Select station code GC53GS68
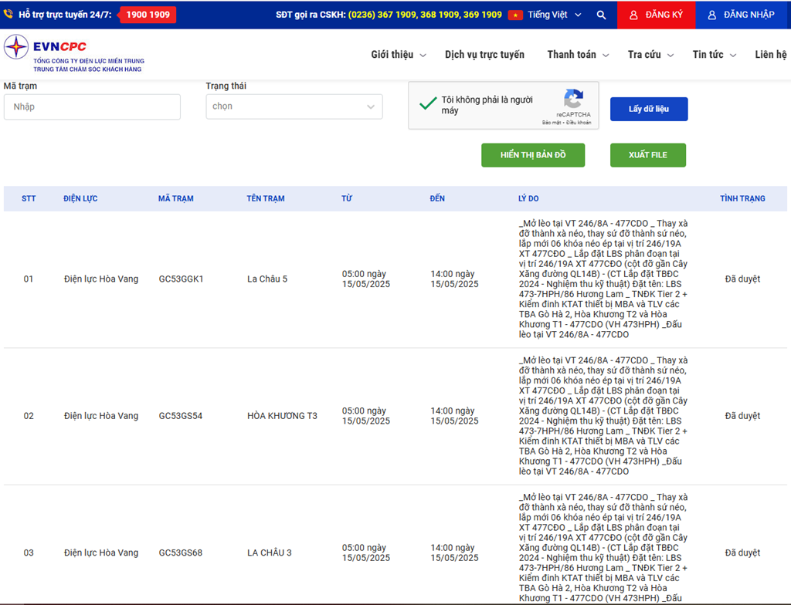 pos(181,553)
